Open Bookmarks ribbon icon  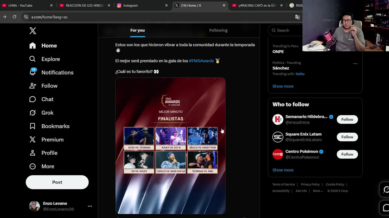pos(33,126)
